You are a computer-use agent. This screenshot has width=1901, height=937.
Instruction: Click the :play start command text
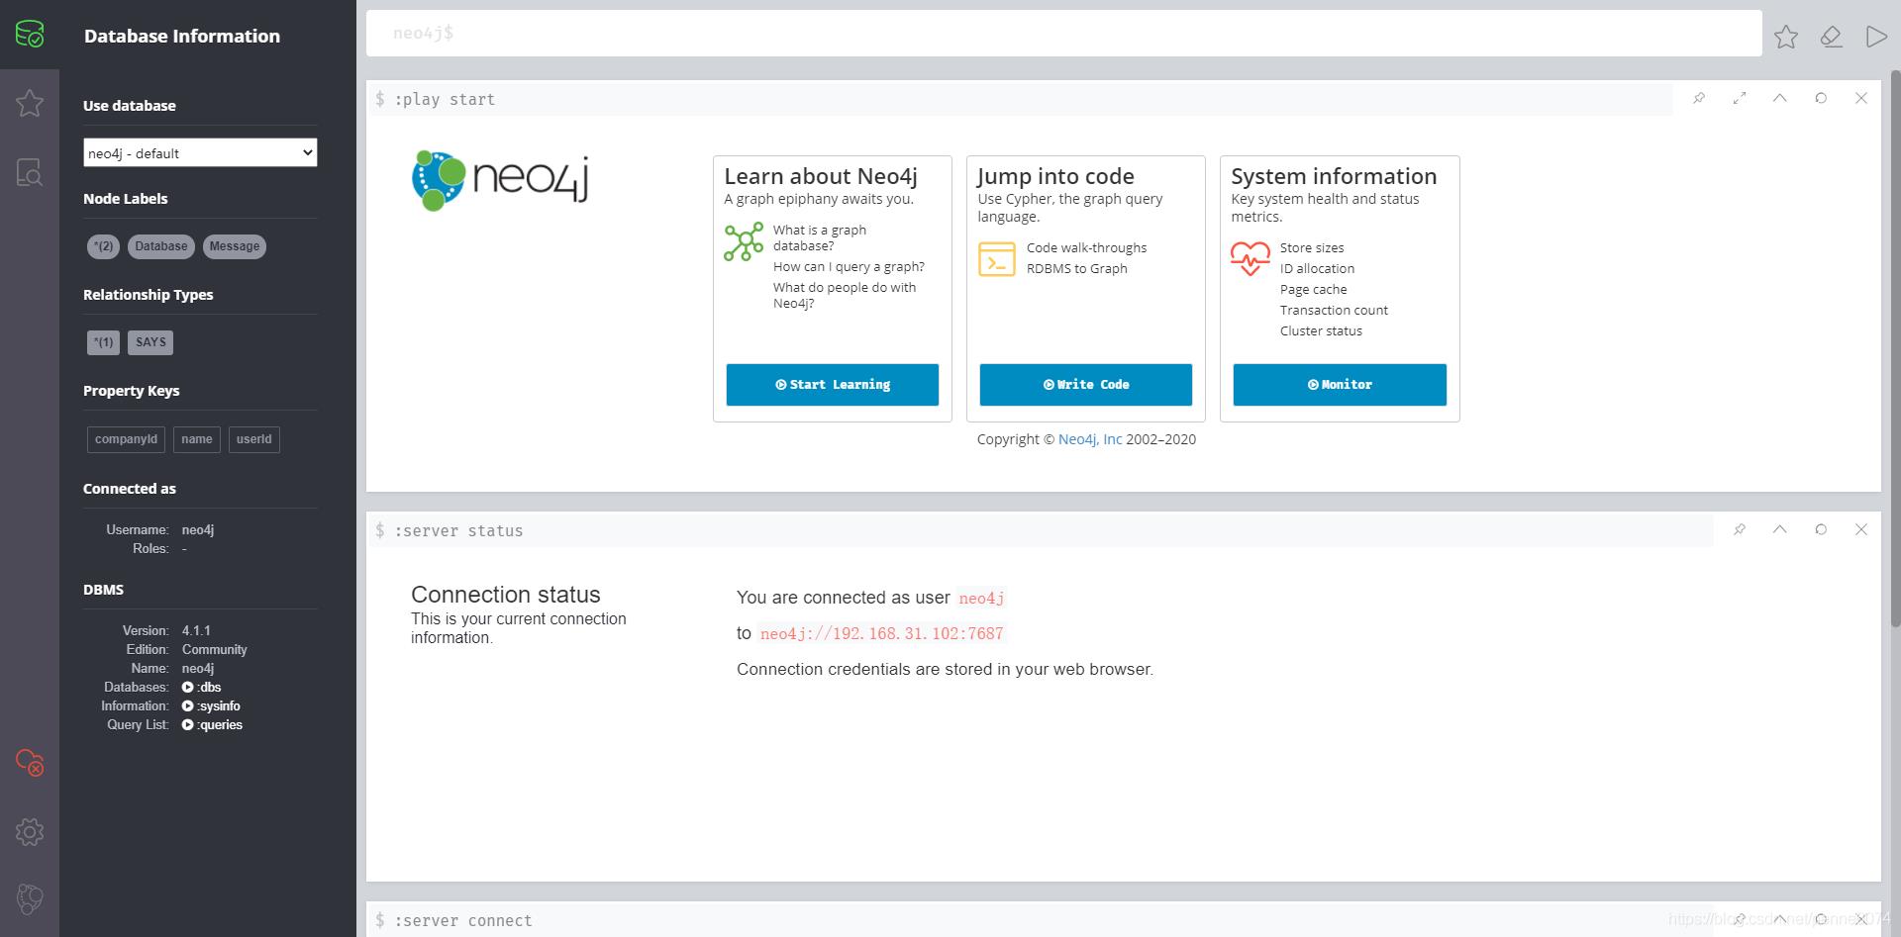pyautogui.click(x=445, y=99)
